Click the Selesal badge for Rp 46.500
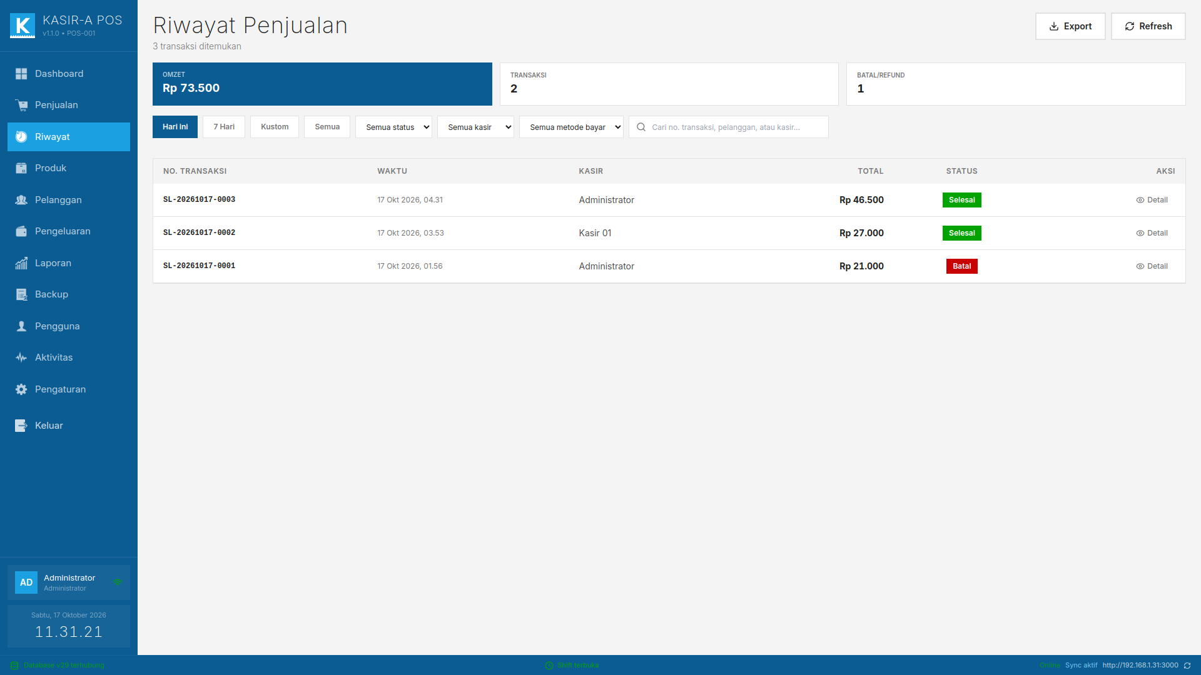Viewport: 1201px width, 675px height. (x=962, y=200)
